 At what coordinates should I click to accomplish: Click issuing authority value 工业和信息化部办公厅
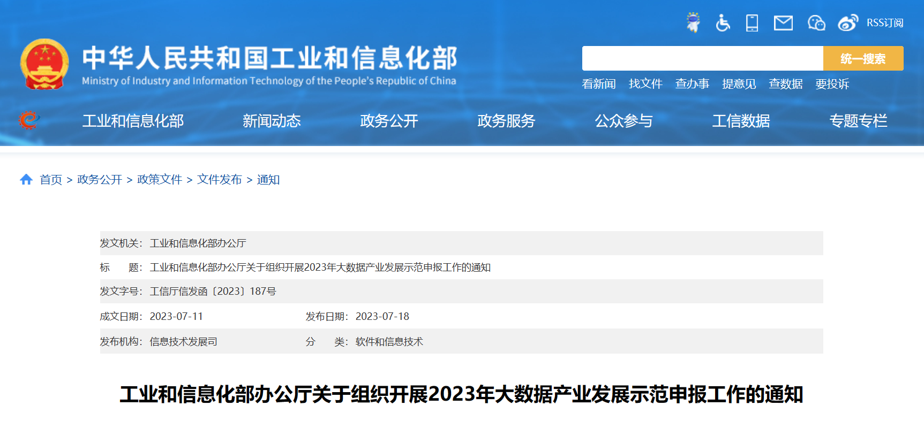[198, 243]
